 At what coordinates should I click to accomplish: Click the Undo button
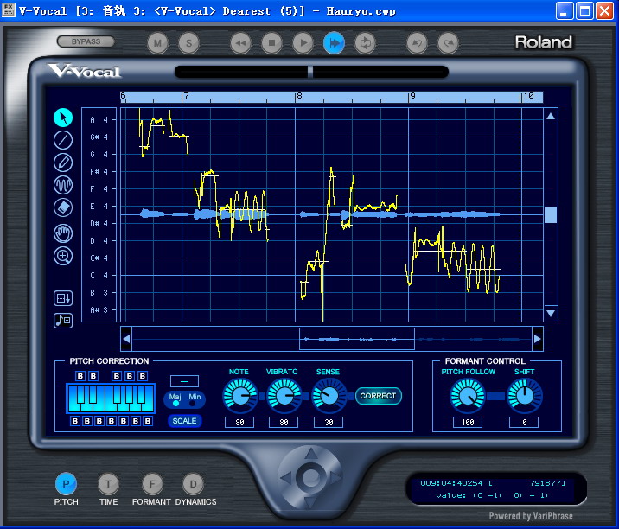417,43
